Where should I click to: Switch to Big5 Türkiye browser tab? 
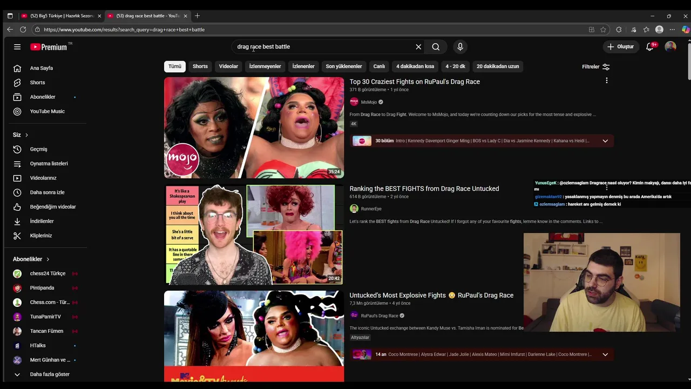coord(60,16)
